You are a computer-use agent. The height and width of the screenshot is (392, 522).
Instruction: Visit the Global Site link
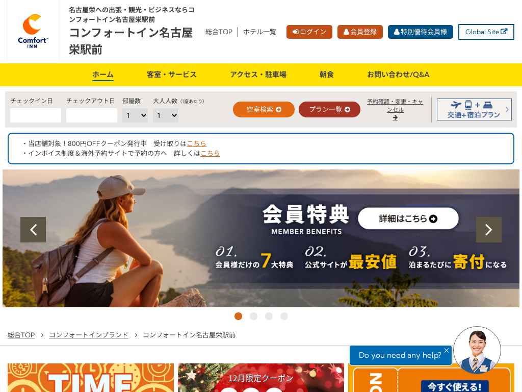(x=486, y=32)
